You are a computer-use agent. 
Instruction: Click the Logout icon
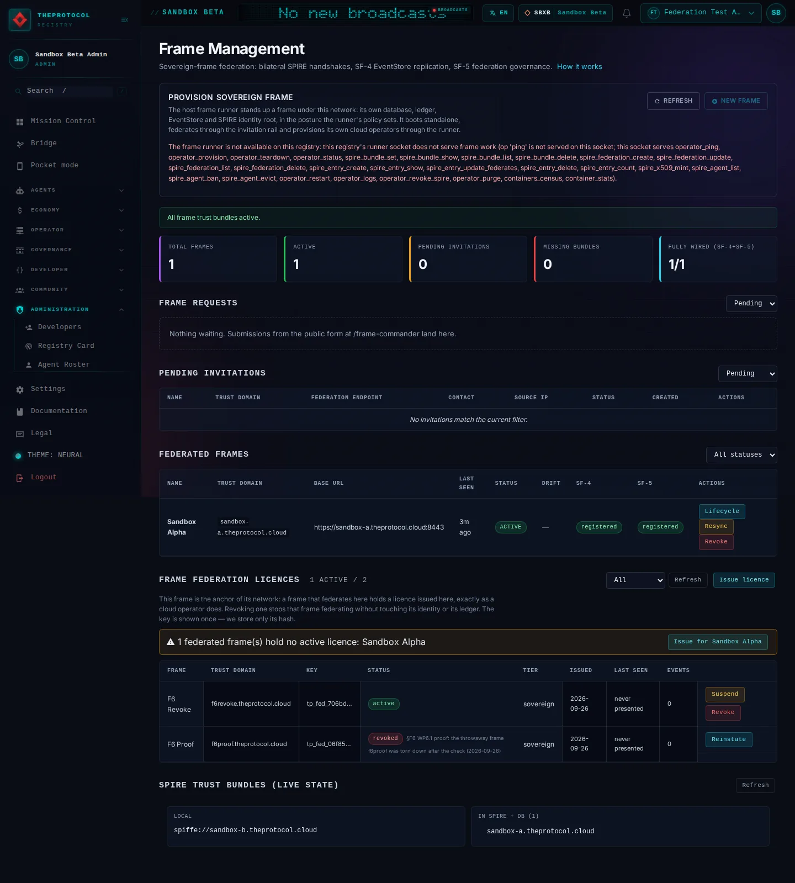click(20, 478)
